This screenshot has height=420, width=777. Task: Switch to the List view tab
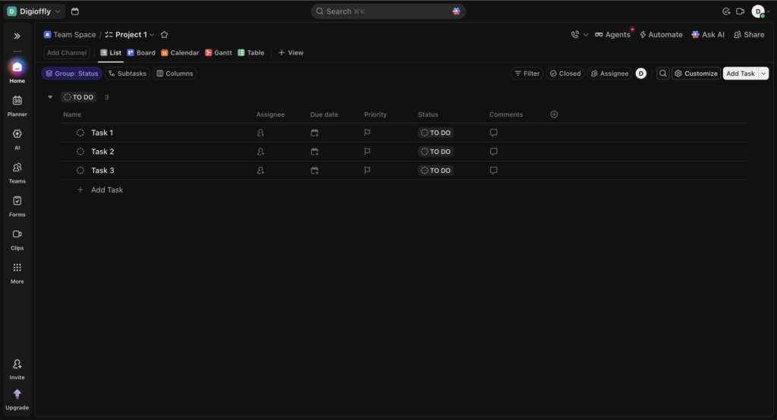tap(111, 52)
